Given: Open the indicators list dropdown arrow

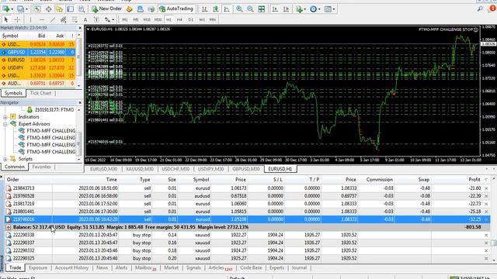Looking at the screenshot, I should coord(304,9).
